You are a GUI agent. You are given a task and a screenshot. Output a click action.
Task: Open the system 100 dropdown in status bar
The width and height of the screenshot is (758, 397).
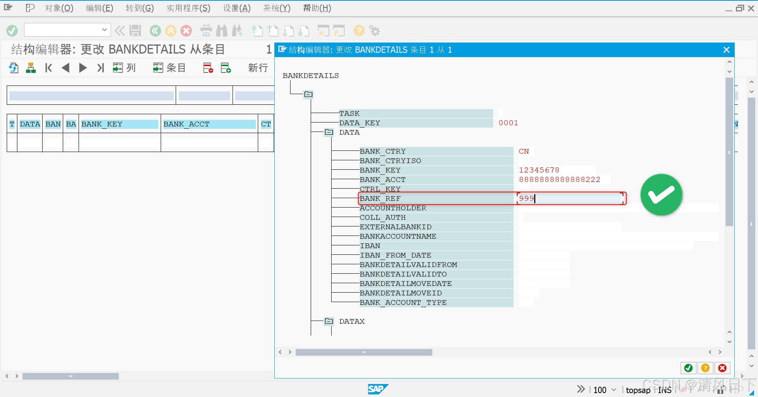point(614,390)
